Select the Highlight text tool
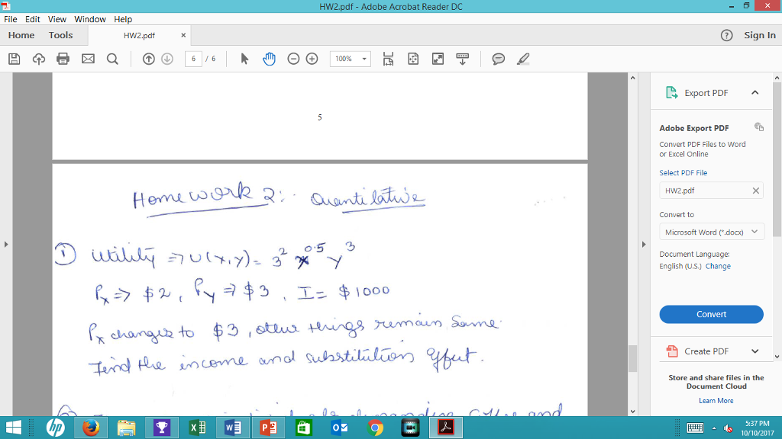Screen dimensions: 782x439 click(522, 59)
